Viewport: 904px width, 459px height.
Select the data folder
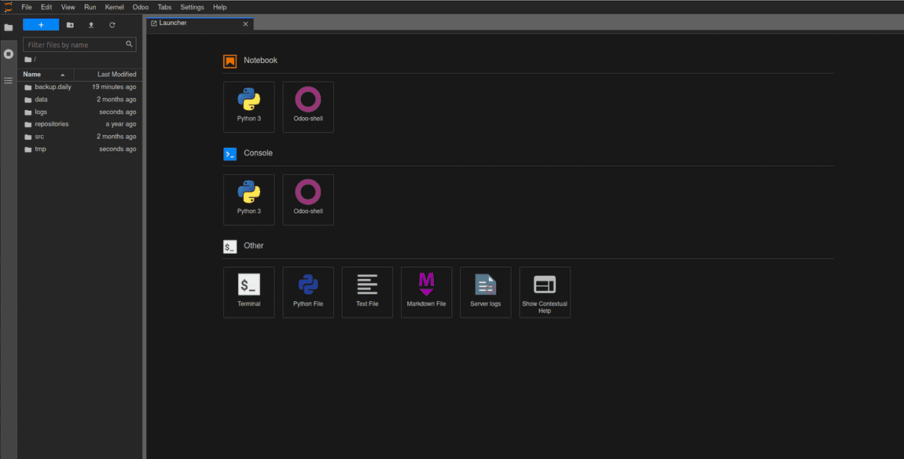pos(79,99)
